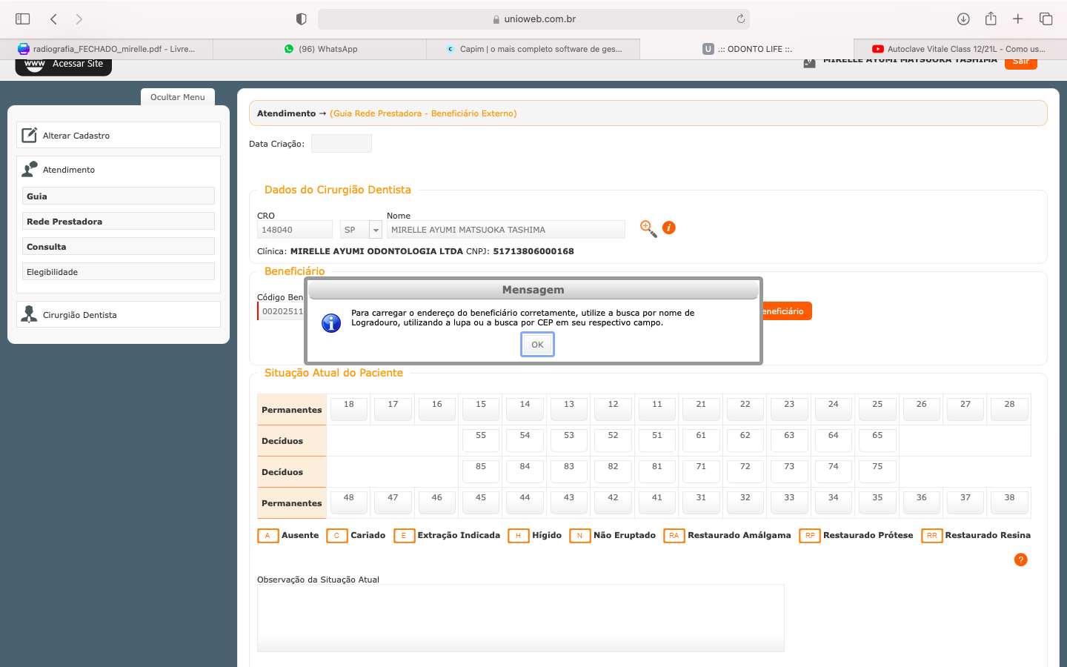This screenshot has width=1067, height=667.
Task: Open the Rede Prestadora menu item
Action: tap(119, 222)
